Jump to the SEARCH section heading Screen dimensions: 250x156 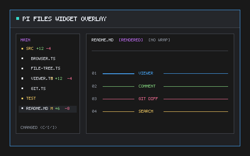pyautogui.click(x=146, y=111)
